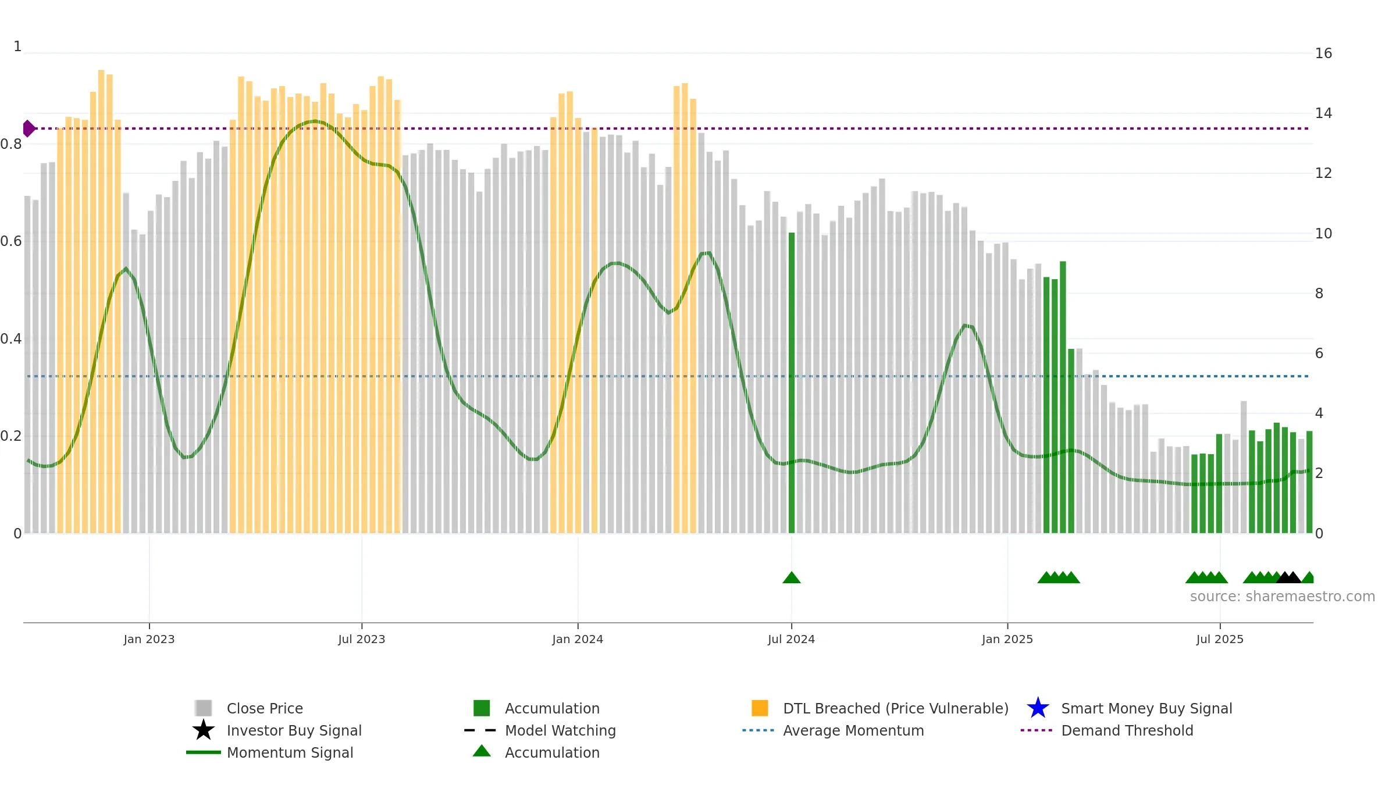Click the black triangle markers near chart end
The height and width of the screenshot is (785, 1396).
1288,577
